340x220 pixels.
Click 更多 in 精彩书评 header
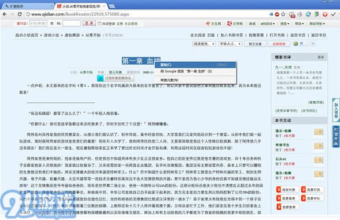click(x=321, y=57)
